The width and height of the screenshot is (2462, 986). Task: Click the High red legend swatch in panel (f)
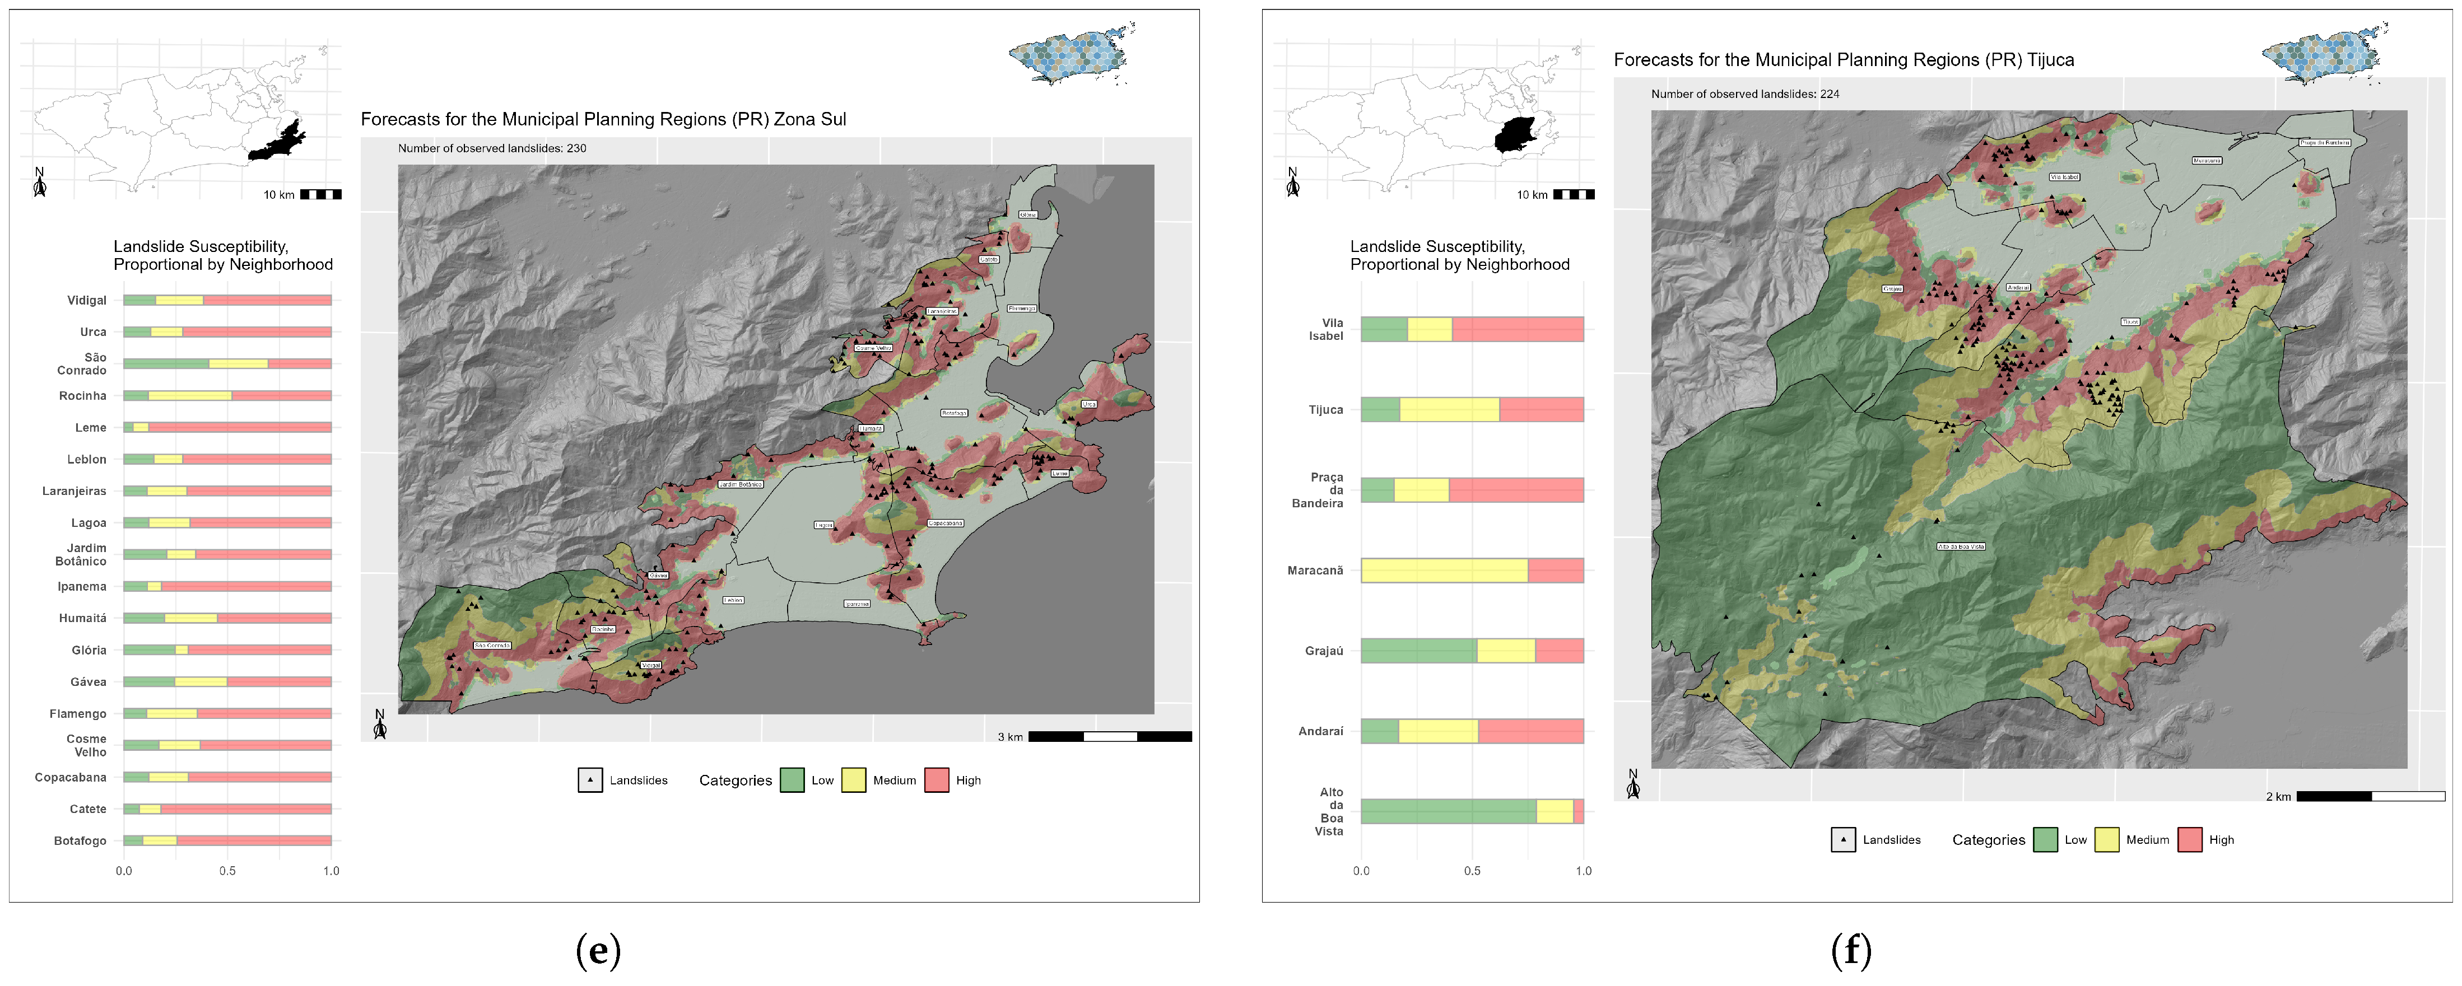2190,840
